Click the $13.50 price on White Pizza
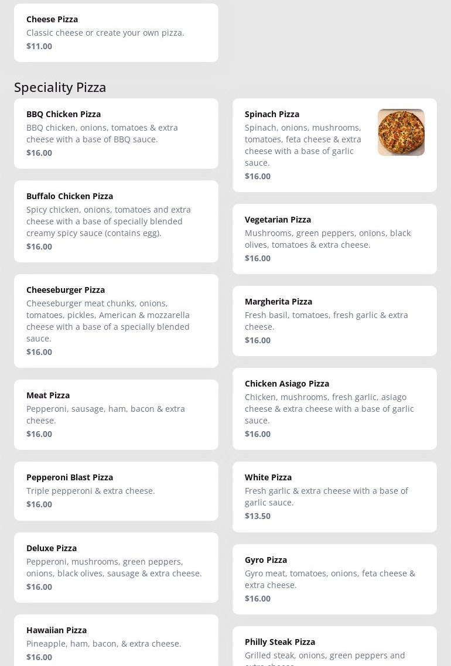This screenshot has height=666, width=451. pos(258,516)
